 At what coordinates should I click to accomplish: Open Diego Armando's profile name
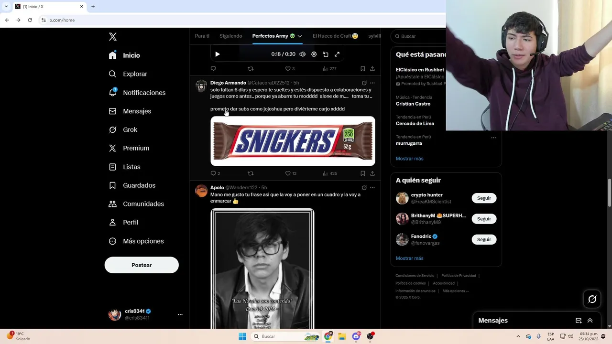pos(228,83)
